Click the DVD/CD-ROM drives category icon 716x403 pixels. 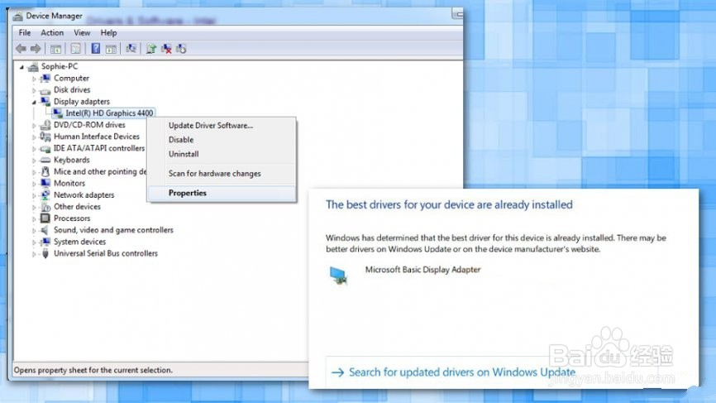45,125
